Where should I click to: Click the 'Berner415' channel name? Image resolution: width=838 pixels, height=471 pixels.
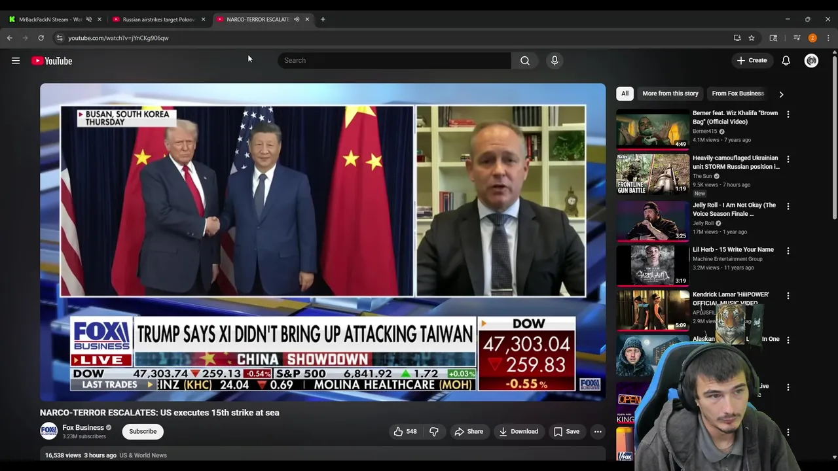[705, 131]
